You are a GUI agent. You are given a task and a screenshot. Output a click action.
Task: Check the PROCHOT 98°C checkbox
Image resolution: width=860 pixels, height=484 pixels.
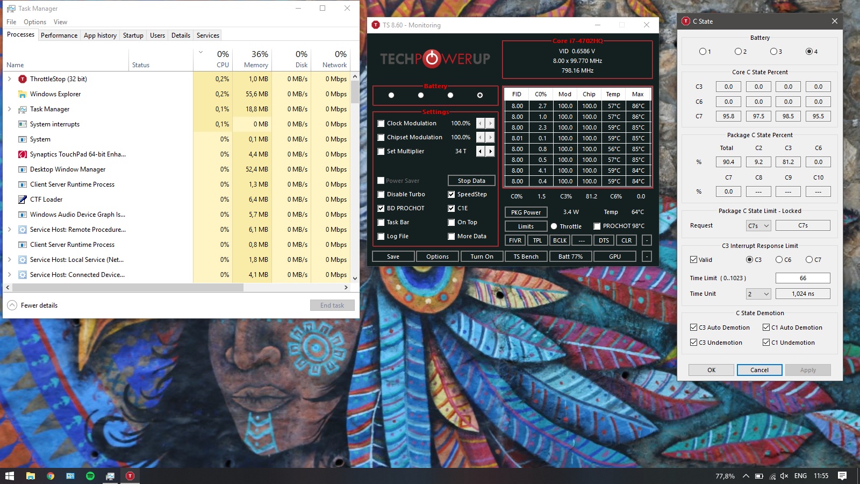(x=597, y=226)
